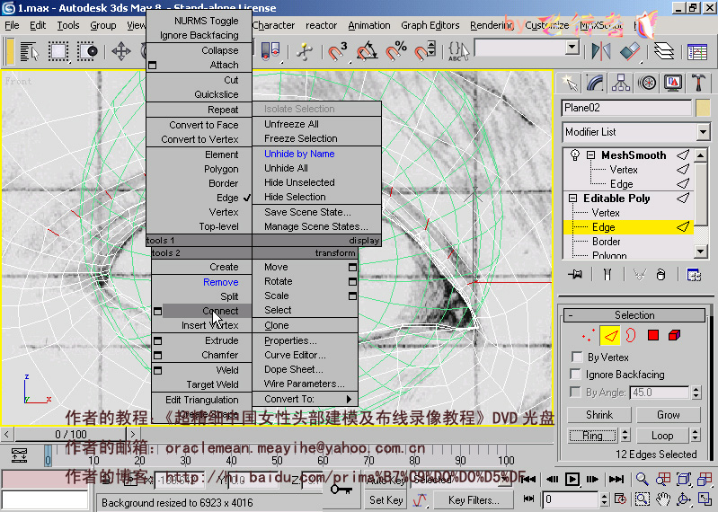This screenshot has height=512, width=718.
Task: Open Chamfer settings box
Action: click(157, 355)
